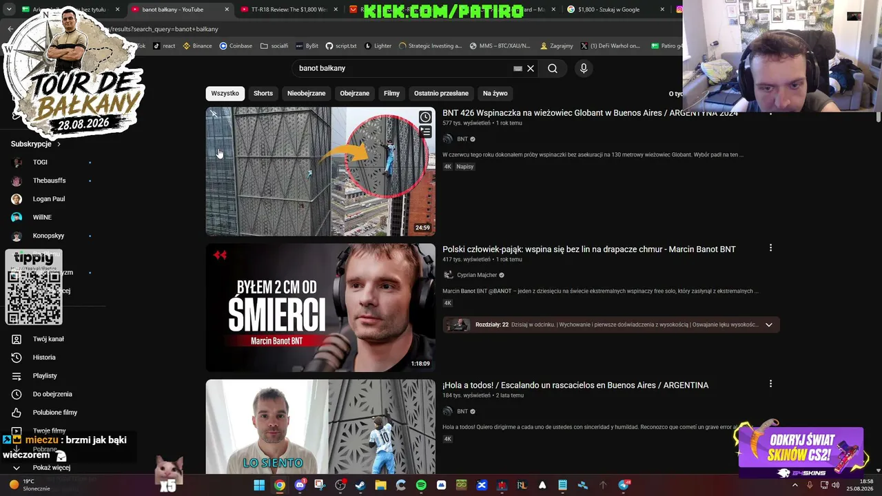Add Globant climb video to Watch later

click(425, 117)
